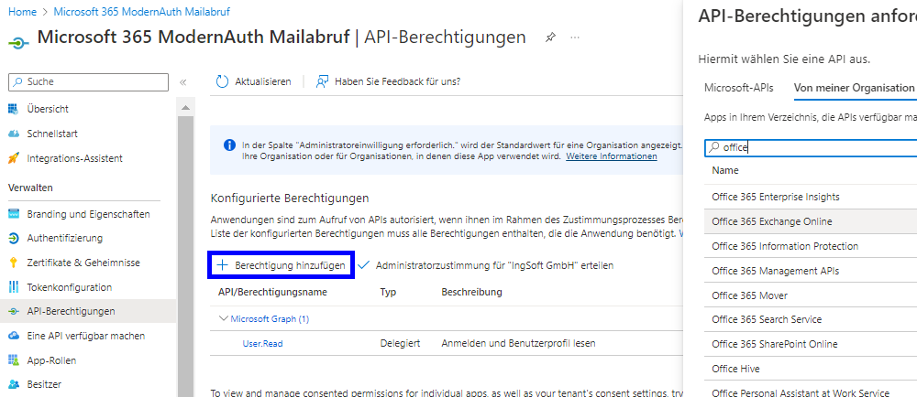Screen dimensions: 917x397
Task: Click the Delegiert cell of User.Read
Action: tap(400, 343)
